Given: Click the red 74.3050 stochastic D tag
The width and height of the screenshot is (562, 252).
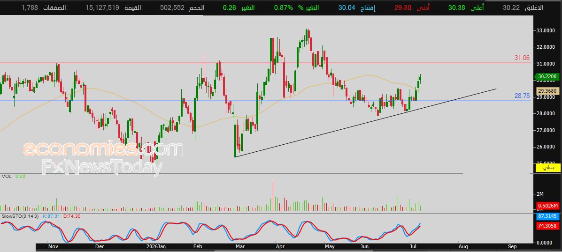Looking at the screenshot, I should pyautogui.click(x=547, y=226).
